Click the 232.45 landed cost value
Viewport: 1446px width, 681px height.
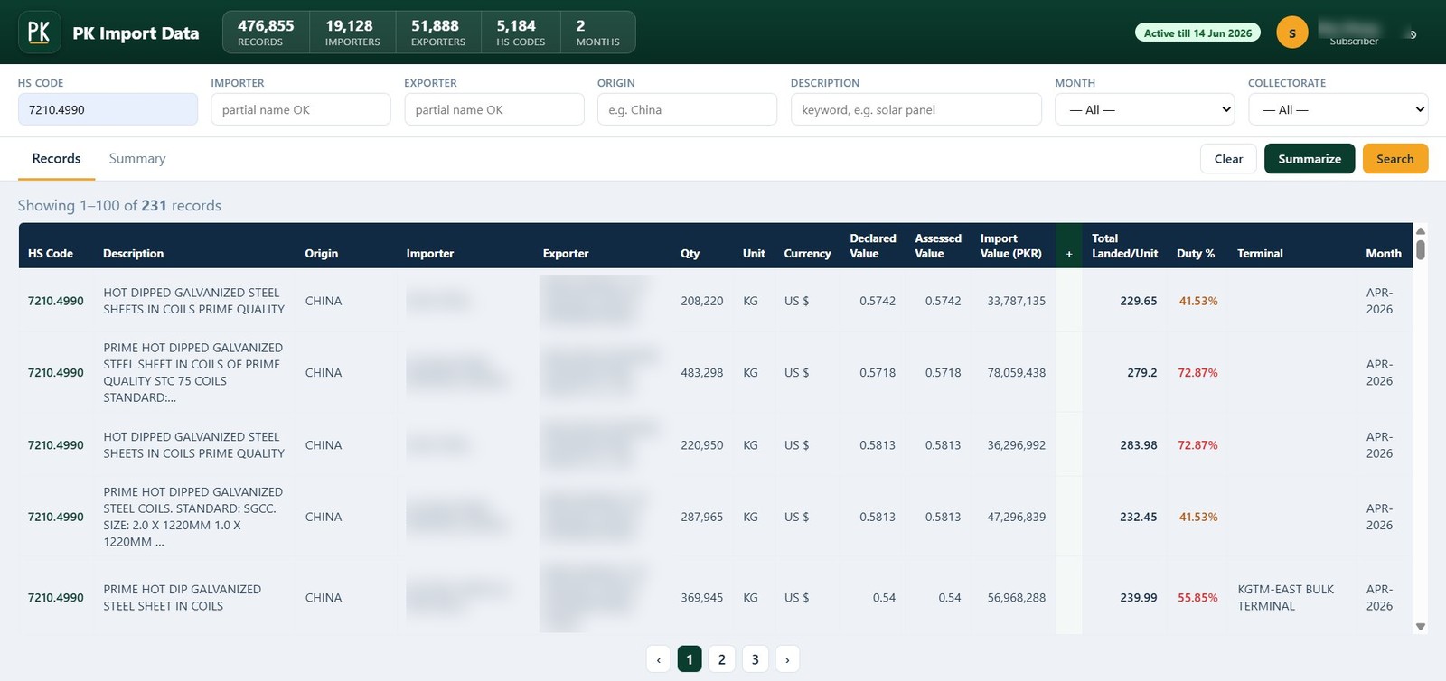tap(1138, 517)
